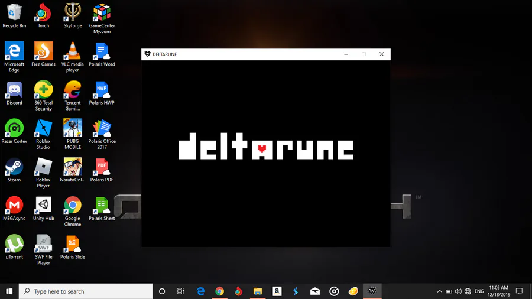Viewport: 532px width, 299px height.
Task: Open the Amazon taskbar icon
Action: click(x=277, y=291)
